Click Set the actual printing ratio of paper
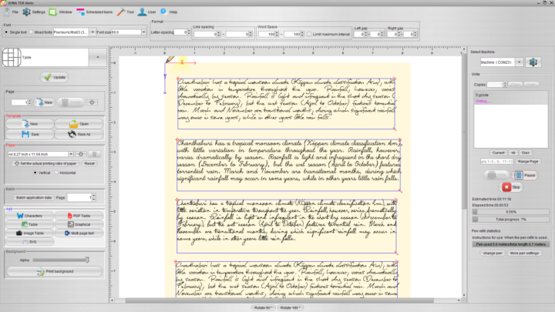 coord(45,163)
